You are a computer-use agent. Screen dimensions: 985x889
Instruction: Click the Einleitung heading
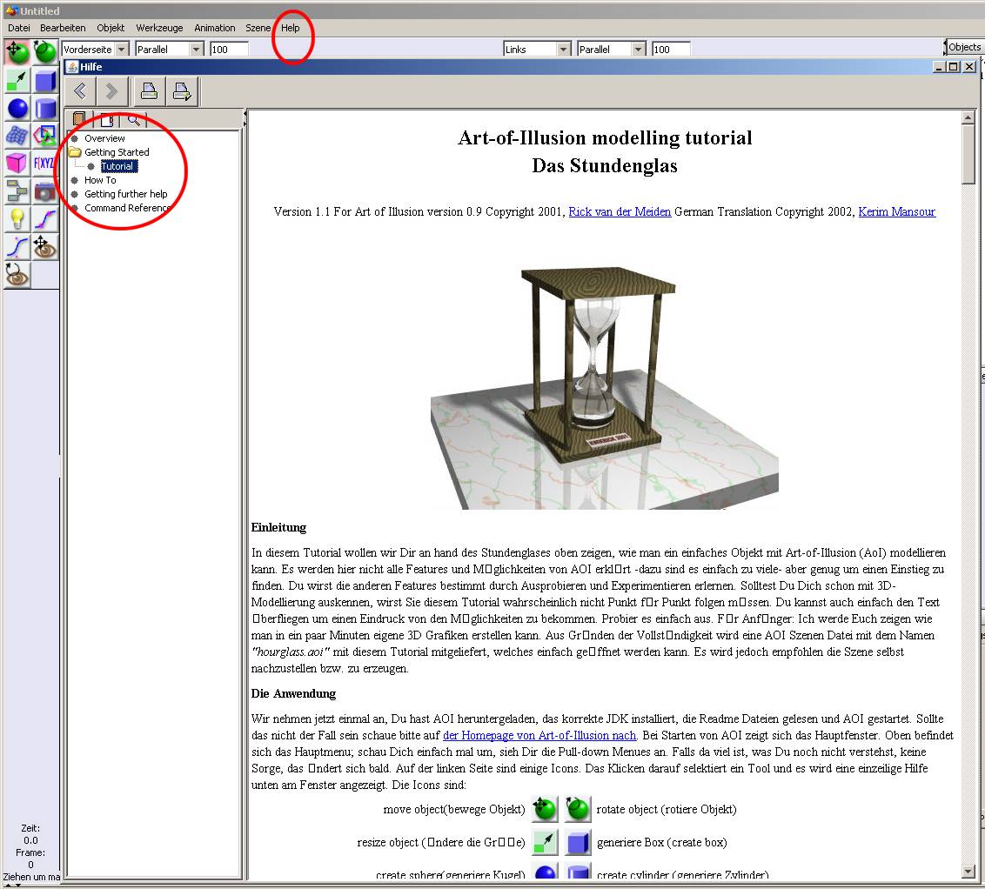tap(279, 527)
